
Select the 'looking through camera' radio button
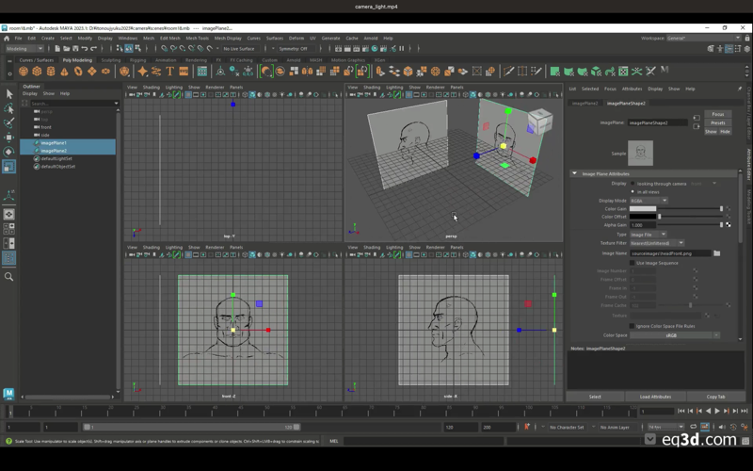[x=633, y=184]
